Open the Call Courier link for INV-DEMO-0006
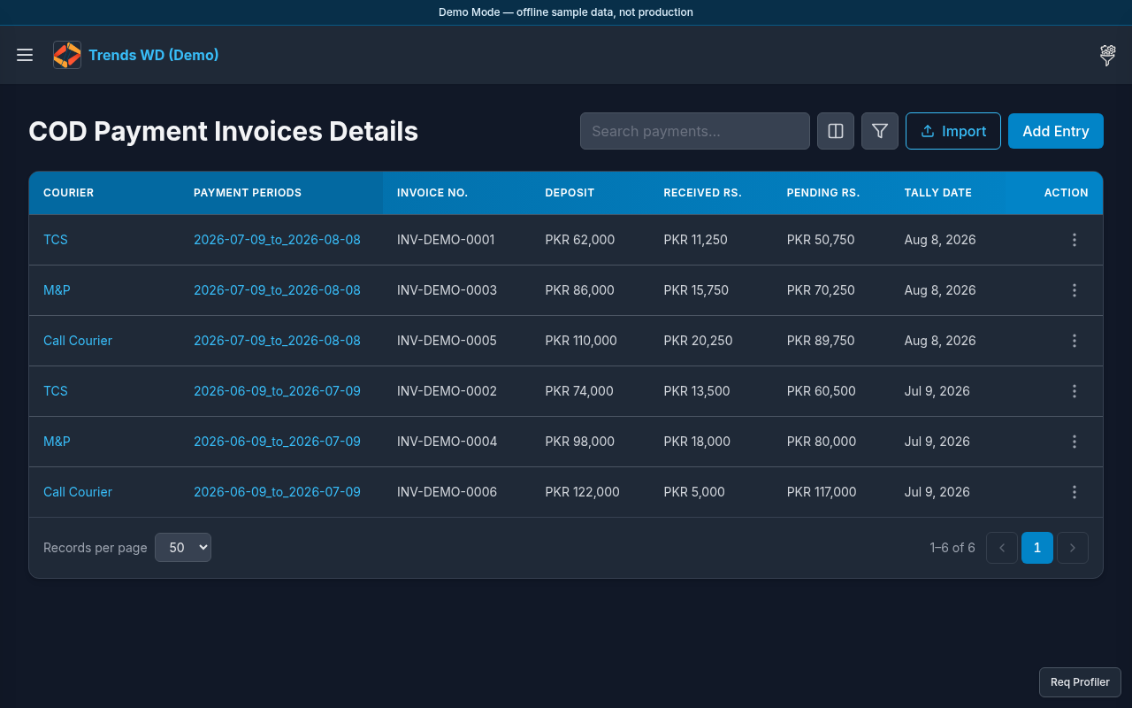This screenshot has width=1132, height=708. coord(78,492)
